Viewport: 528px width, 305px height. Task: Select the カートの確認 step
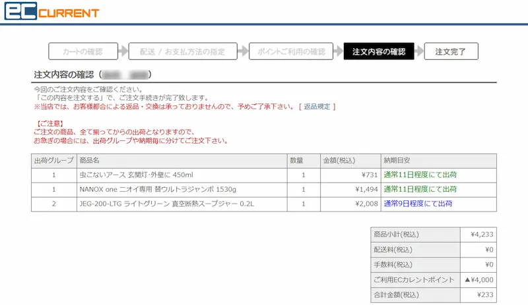pyautogui.click(x=83, y=51)
